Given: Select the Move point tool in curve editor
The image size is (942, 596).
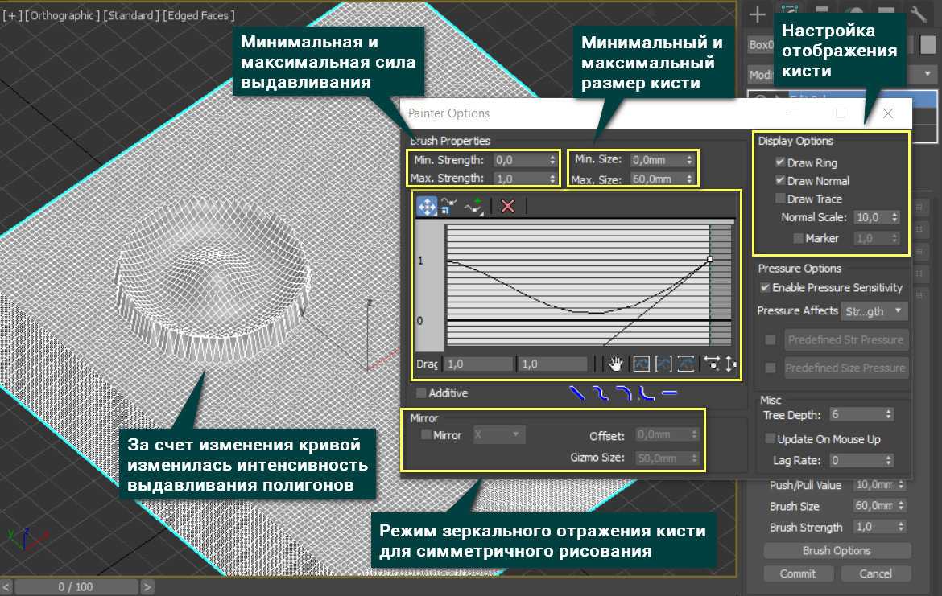Looking at the screenshot, I should tap(427, 206).
